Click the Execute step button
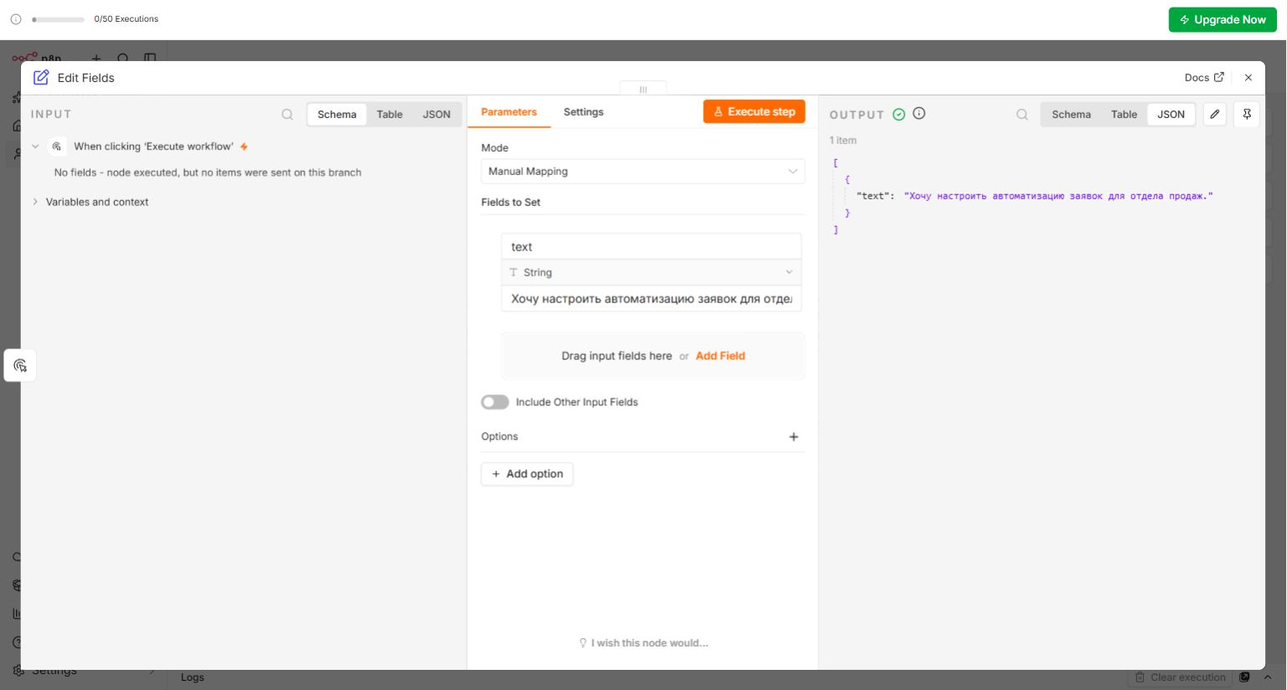 point(754,111)
